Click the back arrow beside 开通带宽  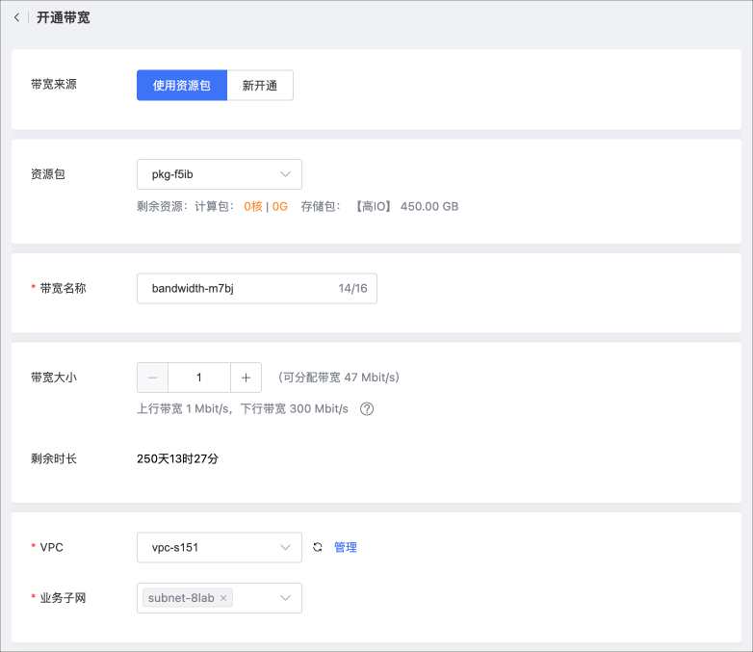tap(16, 17)
